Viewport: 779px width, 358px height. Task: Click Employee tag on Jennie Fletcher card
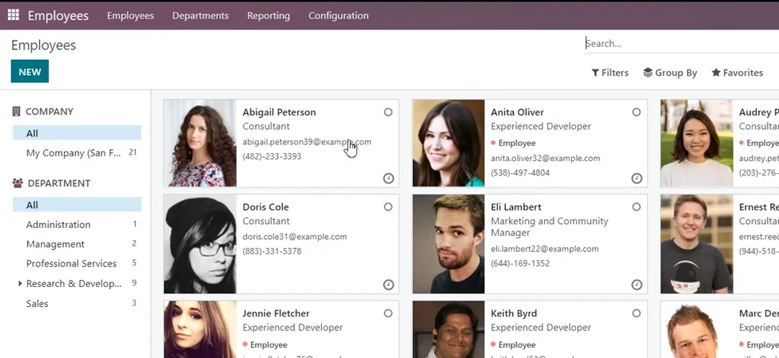(x=264, y=345)
